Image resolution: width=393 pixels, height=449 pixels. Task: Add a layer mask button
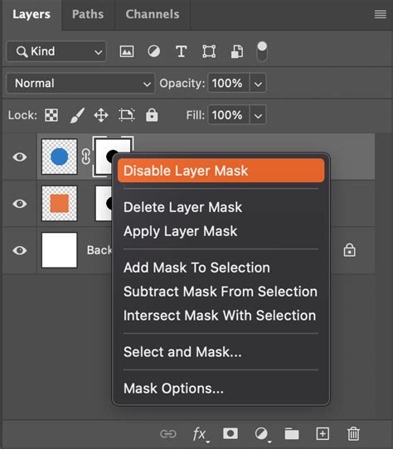point(230,433)
